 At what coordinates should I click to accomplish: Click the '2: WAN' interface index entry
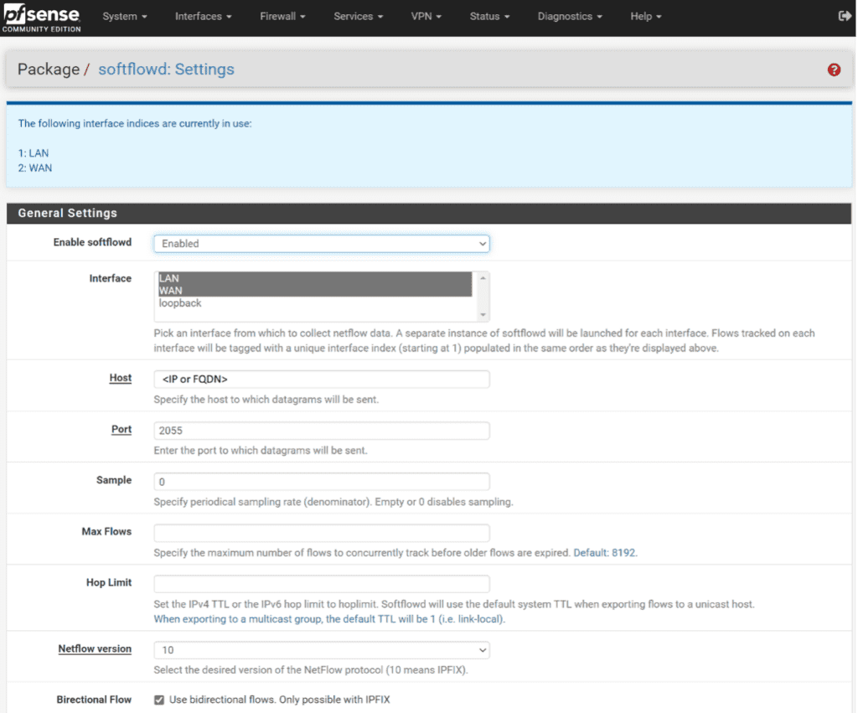pyautogui.click(x=35, y=168)
